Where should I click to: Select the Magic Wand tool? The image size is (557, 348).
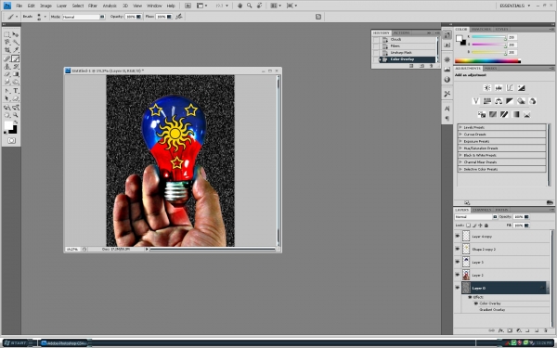click(x=16, y=43)
